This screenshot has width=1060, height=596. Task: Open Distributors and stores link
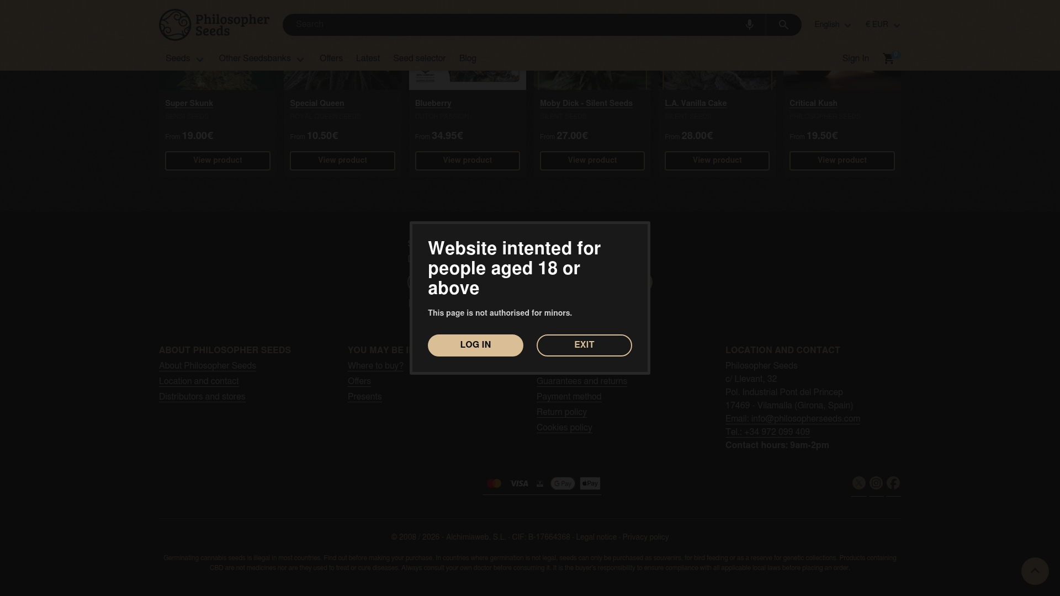point(202,397)
